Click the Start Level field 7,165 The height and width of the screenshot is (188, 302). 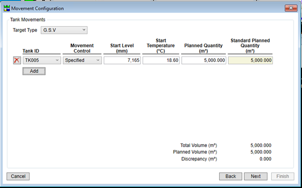pyautogui.click(x=122, y=60)
